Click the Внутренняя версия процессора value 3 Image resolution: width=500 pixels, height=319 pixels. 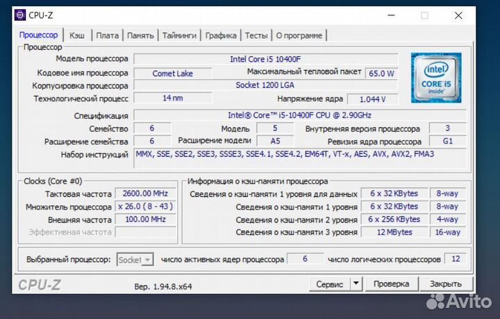click(448, 128)
